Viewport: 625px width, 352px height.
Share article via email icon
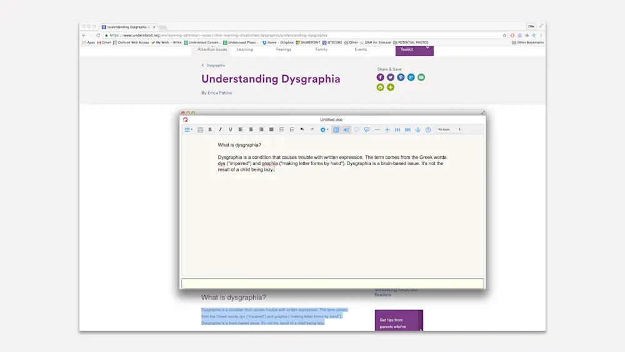click(421, 78)
